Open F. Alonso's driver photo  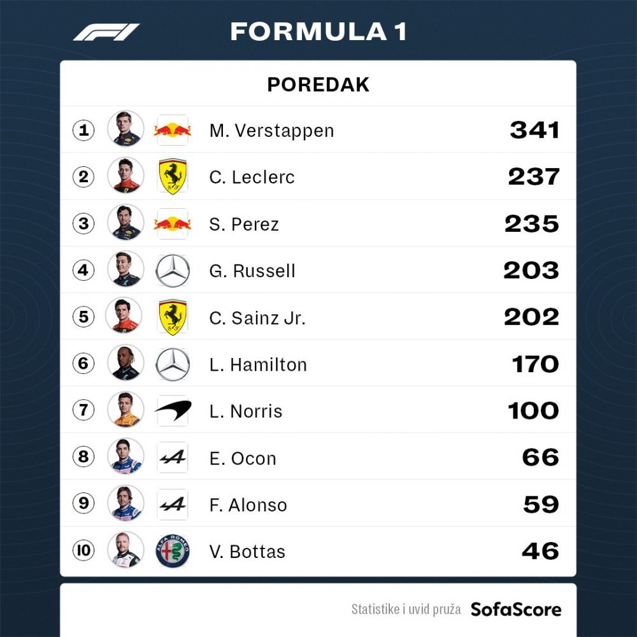click(125, 503)
